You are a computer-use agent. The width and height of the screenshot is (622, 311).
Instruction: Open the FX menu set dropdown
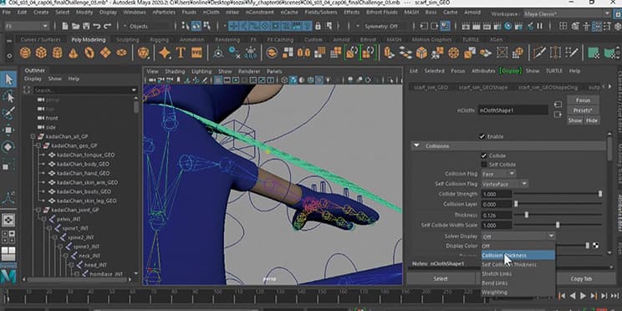point(26,26)
